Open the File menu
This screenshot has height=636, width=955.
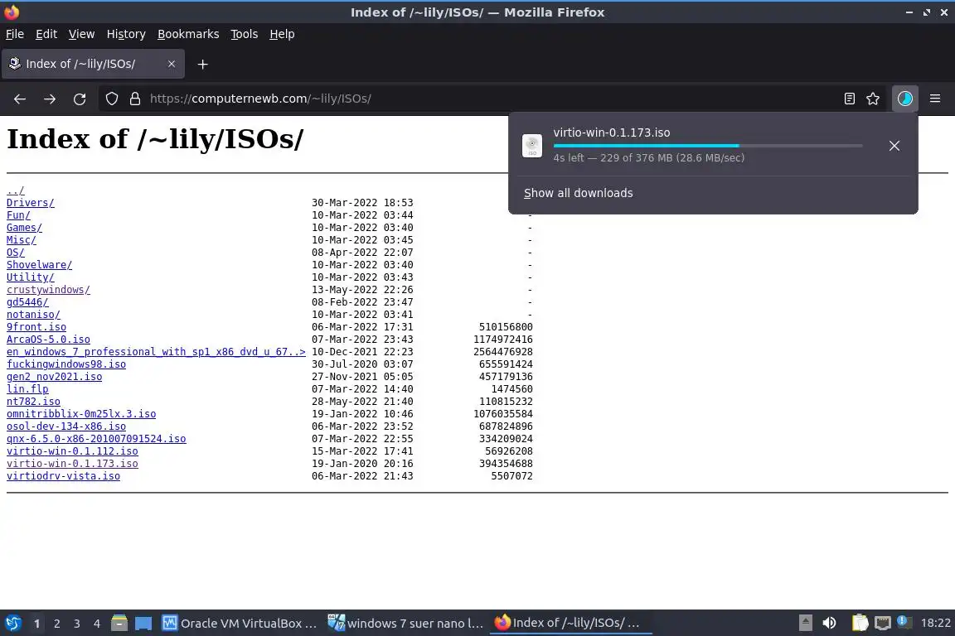15,34
